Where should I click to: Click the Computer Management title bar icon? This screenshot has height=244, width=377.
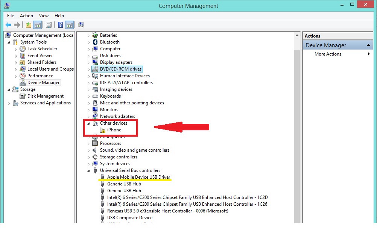(7, 6)
